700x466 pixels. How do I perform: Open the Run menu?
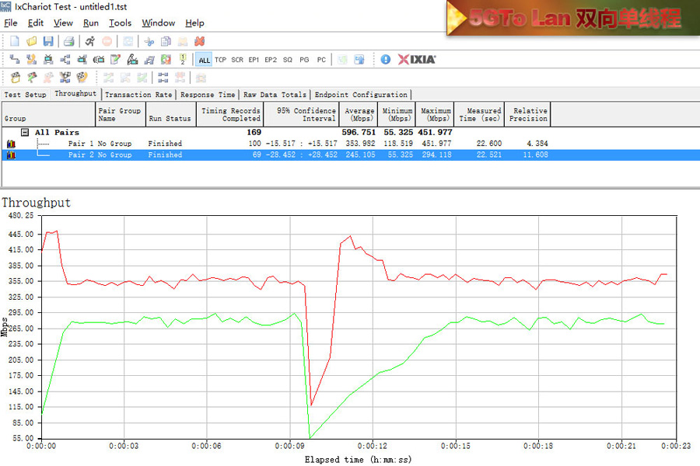click(x=91, y=23)
